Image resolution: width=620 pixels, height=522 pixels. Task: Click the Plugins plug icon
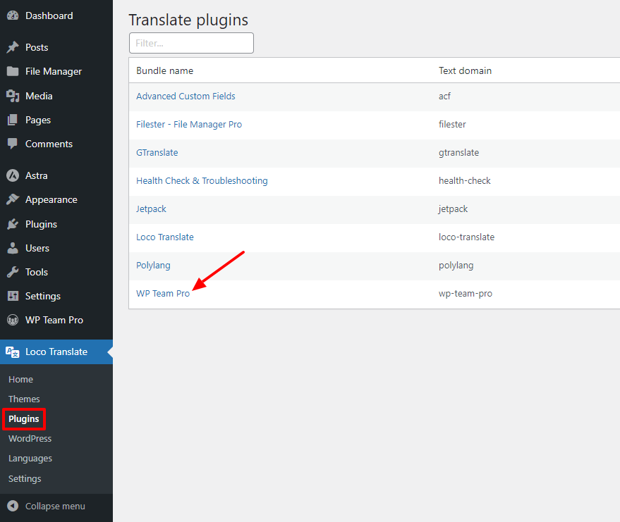click(x=13, y=224)
